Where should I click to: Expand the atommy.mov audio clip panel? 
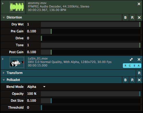[3, 3]
